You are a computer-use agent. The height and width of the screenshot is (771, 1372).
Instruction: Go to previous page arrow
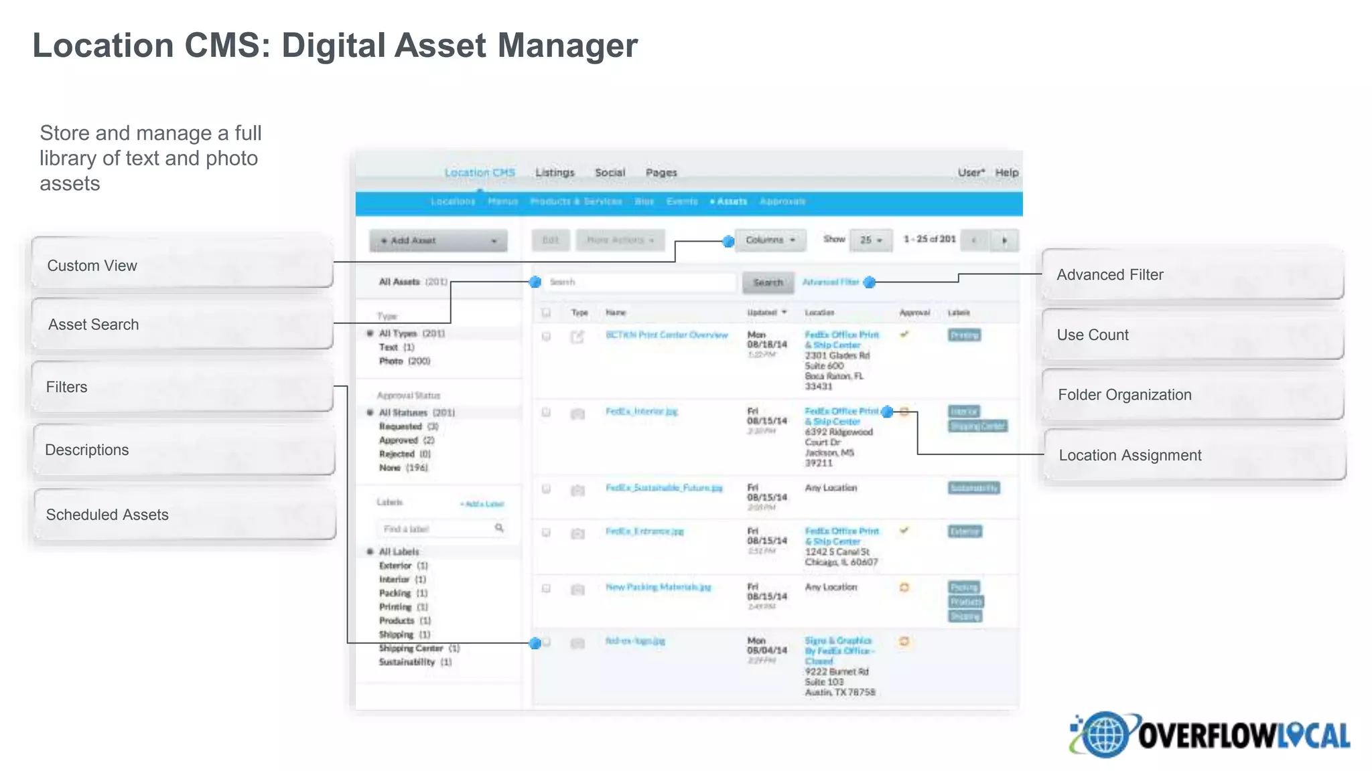click(x=974, y=240)
